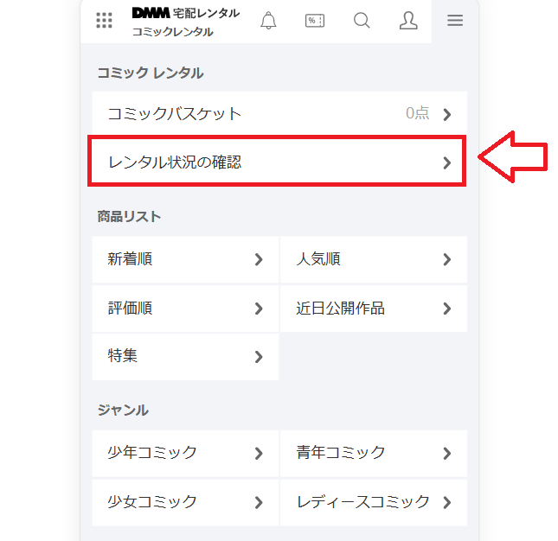Open コミックバスケット menu item
Viewport: 558px width, 541px height.
[x=279, y=114]
